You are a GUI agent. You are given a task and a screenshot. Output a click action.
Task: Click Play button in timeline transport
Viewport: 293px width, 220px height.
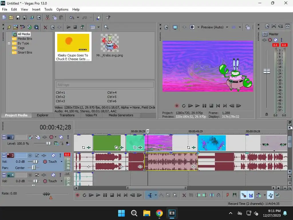(98, 195)
